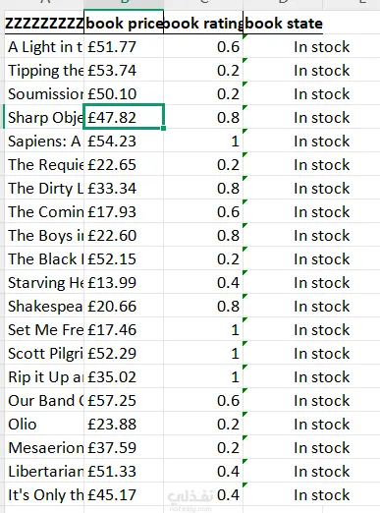
Task: Click the In stock cell for Olio
Action: (x=283, y=424)
